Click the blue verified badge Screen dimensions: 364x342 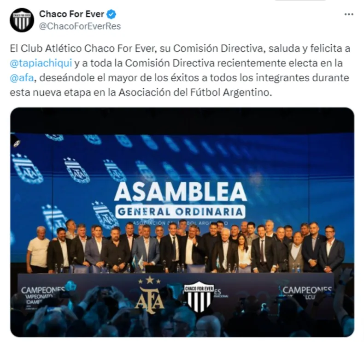(x=111, y=14)
